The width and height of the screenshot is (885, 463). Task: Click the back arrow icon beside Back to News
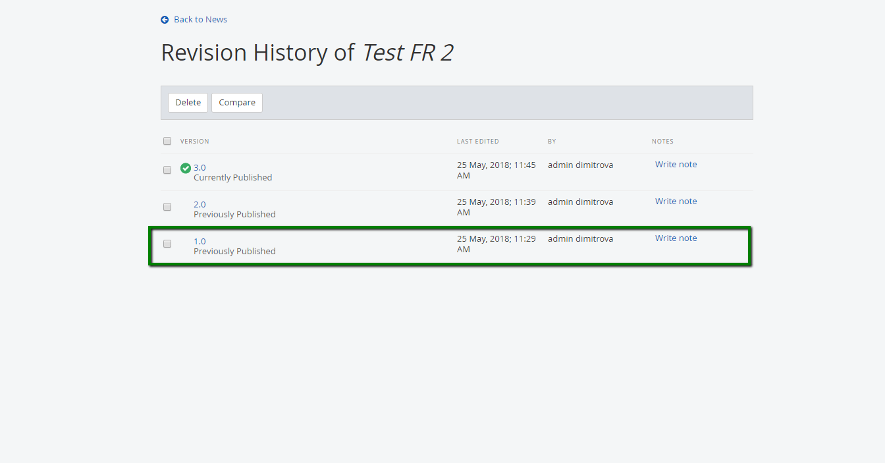point(165,20)
